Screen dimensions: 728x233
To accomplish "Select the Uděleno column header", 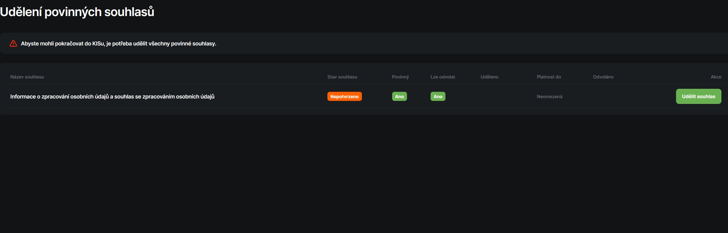I will pos(489,77).
